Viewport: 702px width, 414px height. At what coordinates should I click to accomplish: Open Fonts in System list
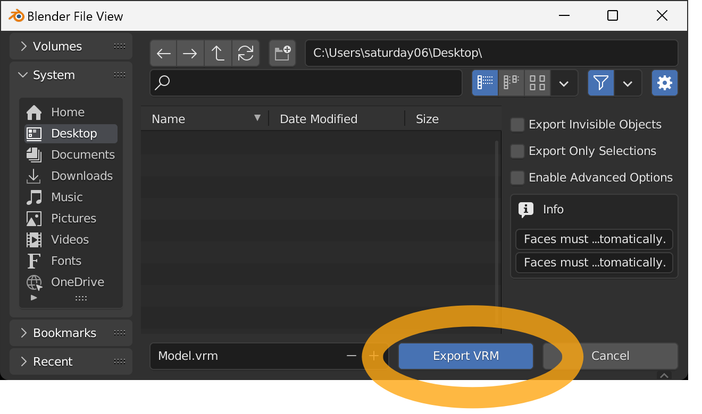71,261
